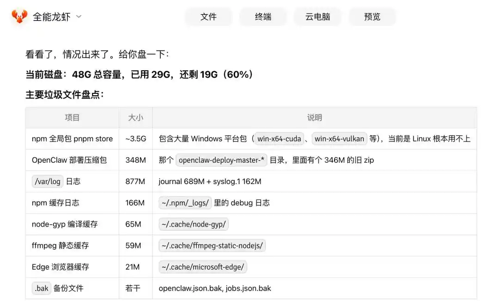The width and height of the screenshot is (499, 301).
Task: Click the 65M size value
Action: click(x=133, y=224)
